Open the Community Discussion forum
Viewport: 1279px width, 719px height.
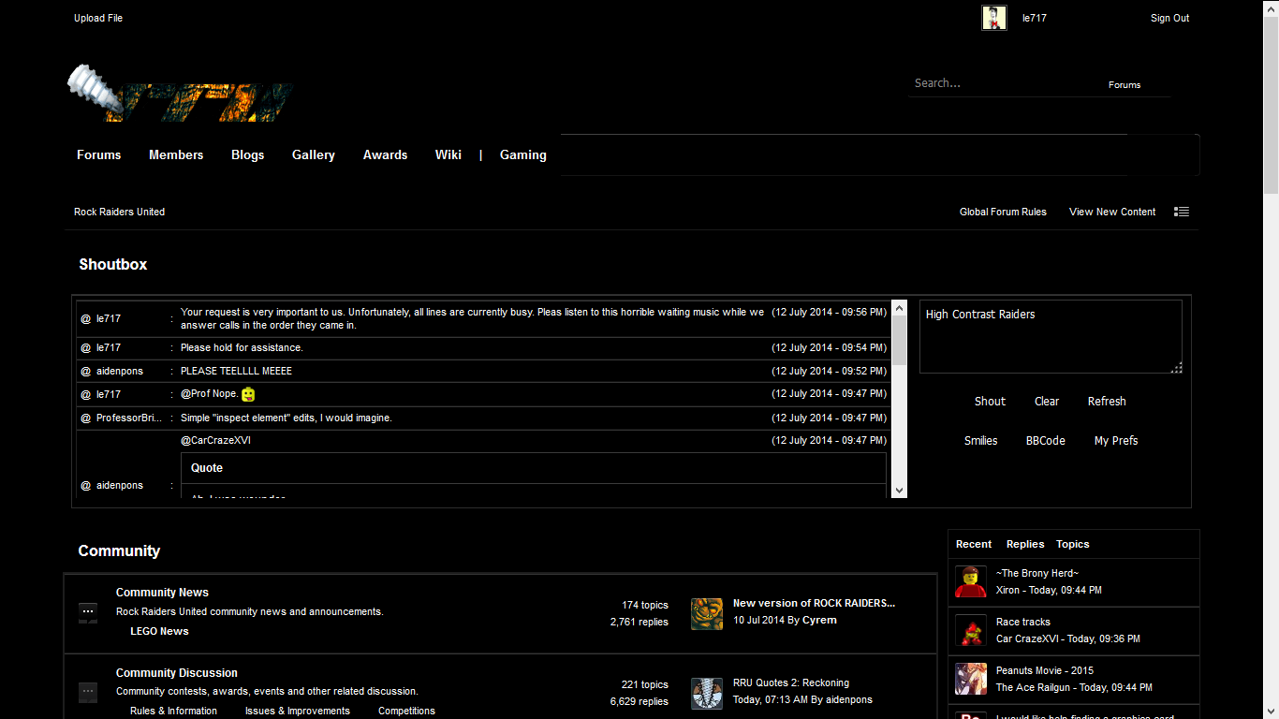pyautogui.click(x=177, y=673)
